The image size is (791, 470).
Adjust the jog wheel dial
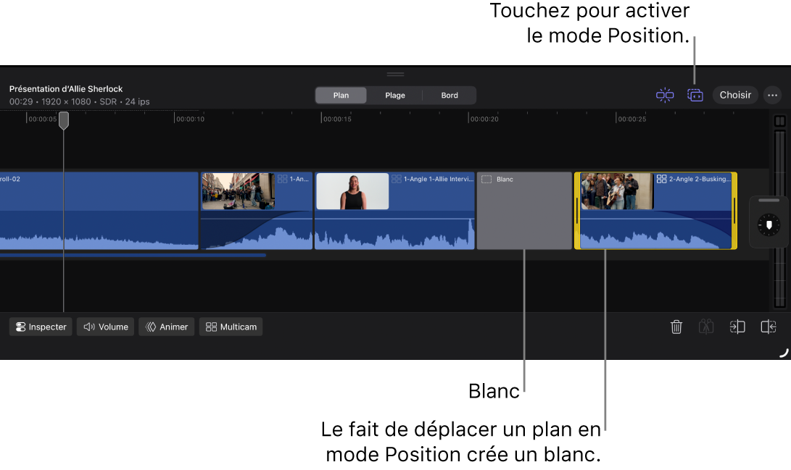768,223
